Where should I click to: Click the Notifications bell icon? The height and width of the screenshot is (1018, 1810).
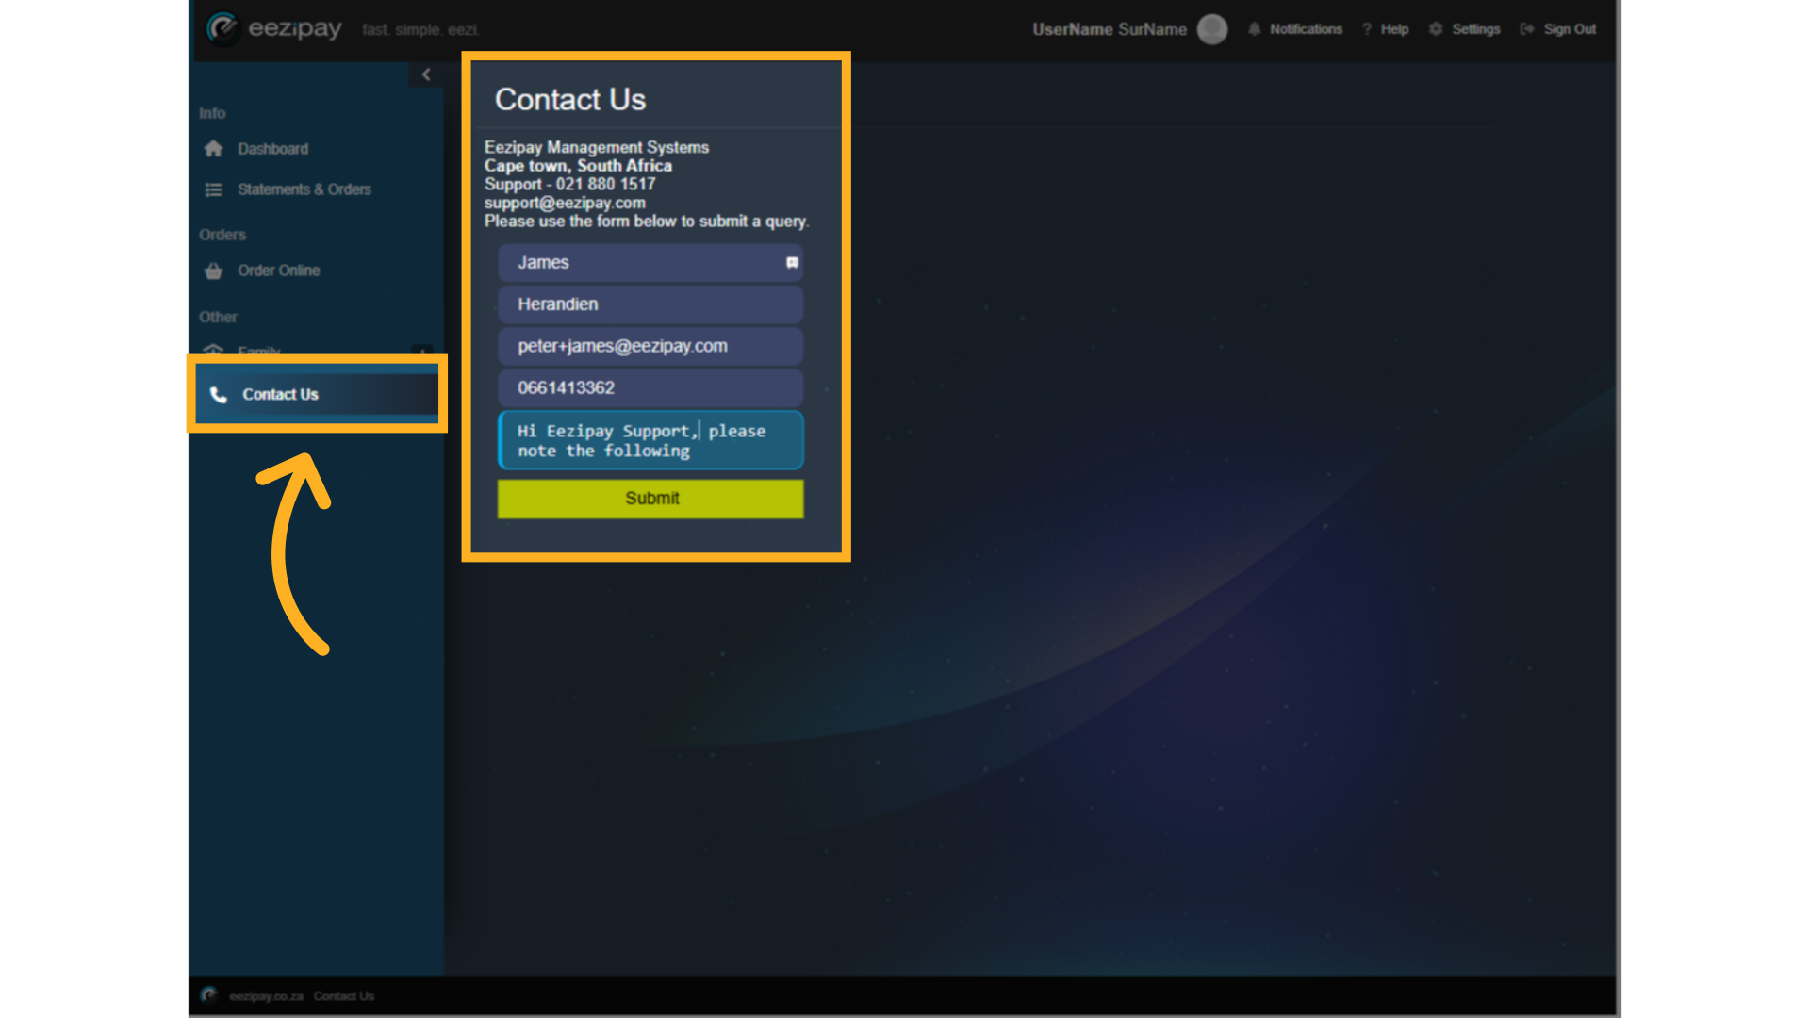pyautogui.click(x=1255, y=29)
